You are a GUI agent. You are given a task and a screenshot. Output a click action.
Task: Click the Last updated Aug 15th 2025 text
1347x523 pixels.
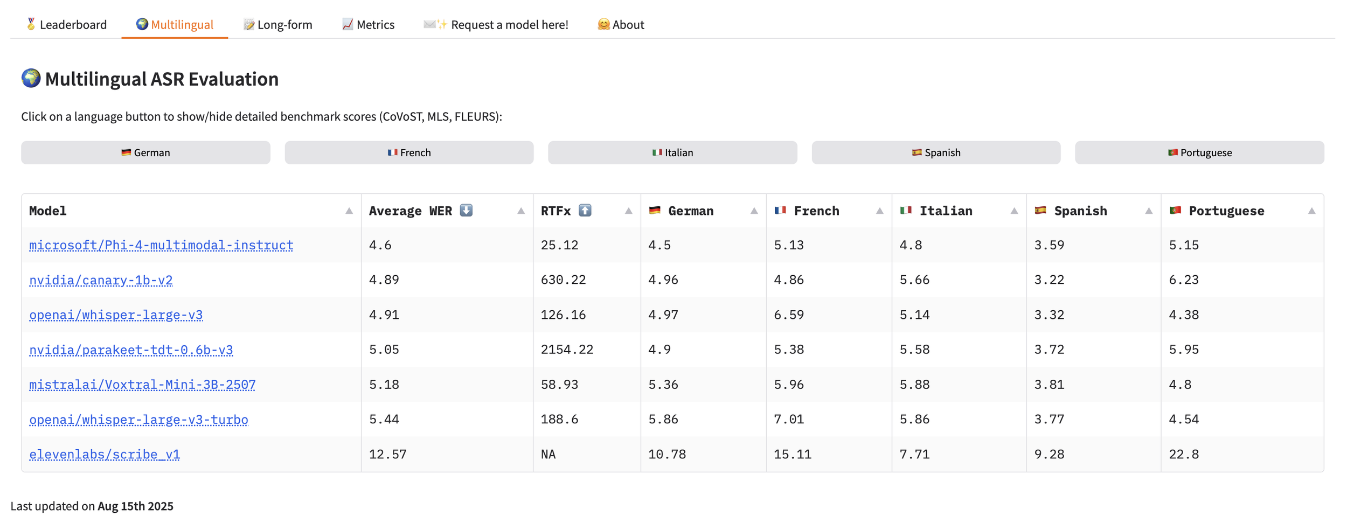[x=92, y=506]
